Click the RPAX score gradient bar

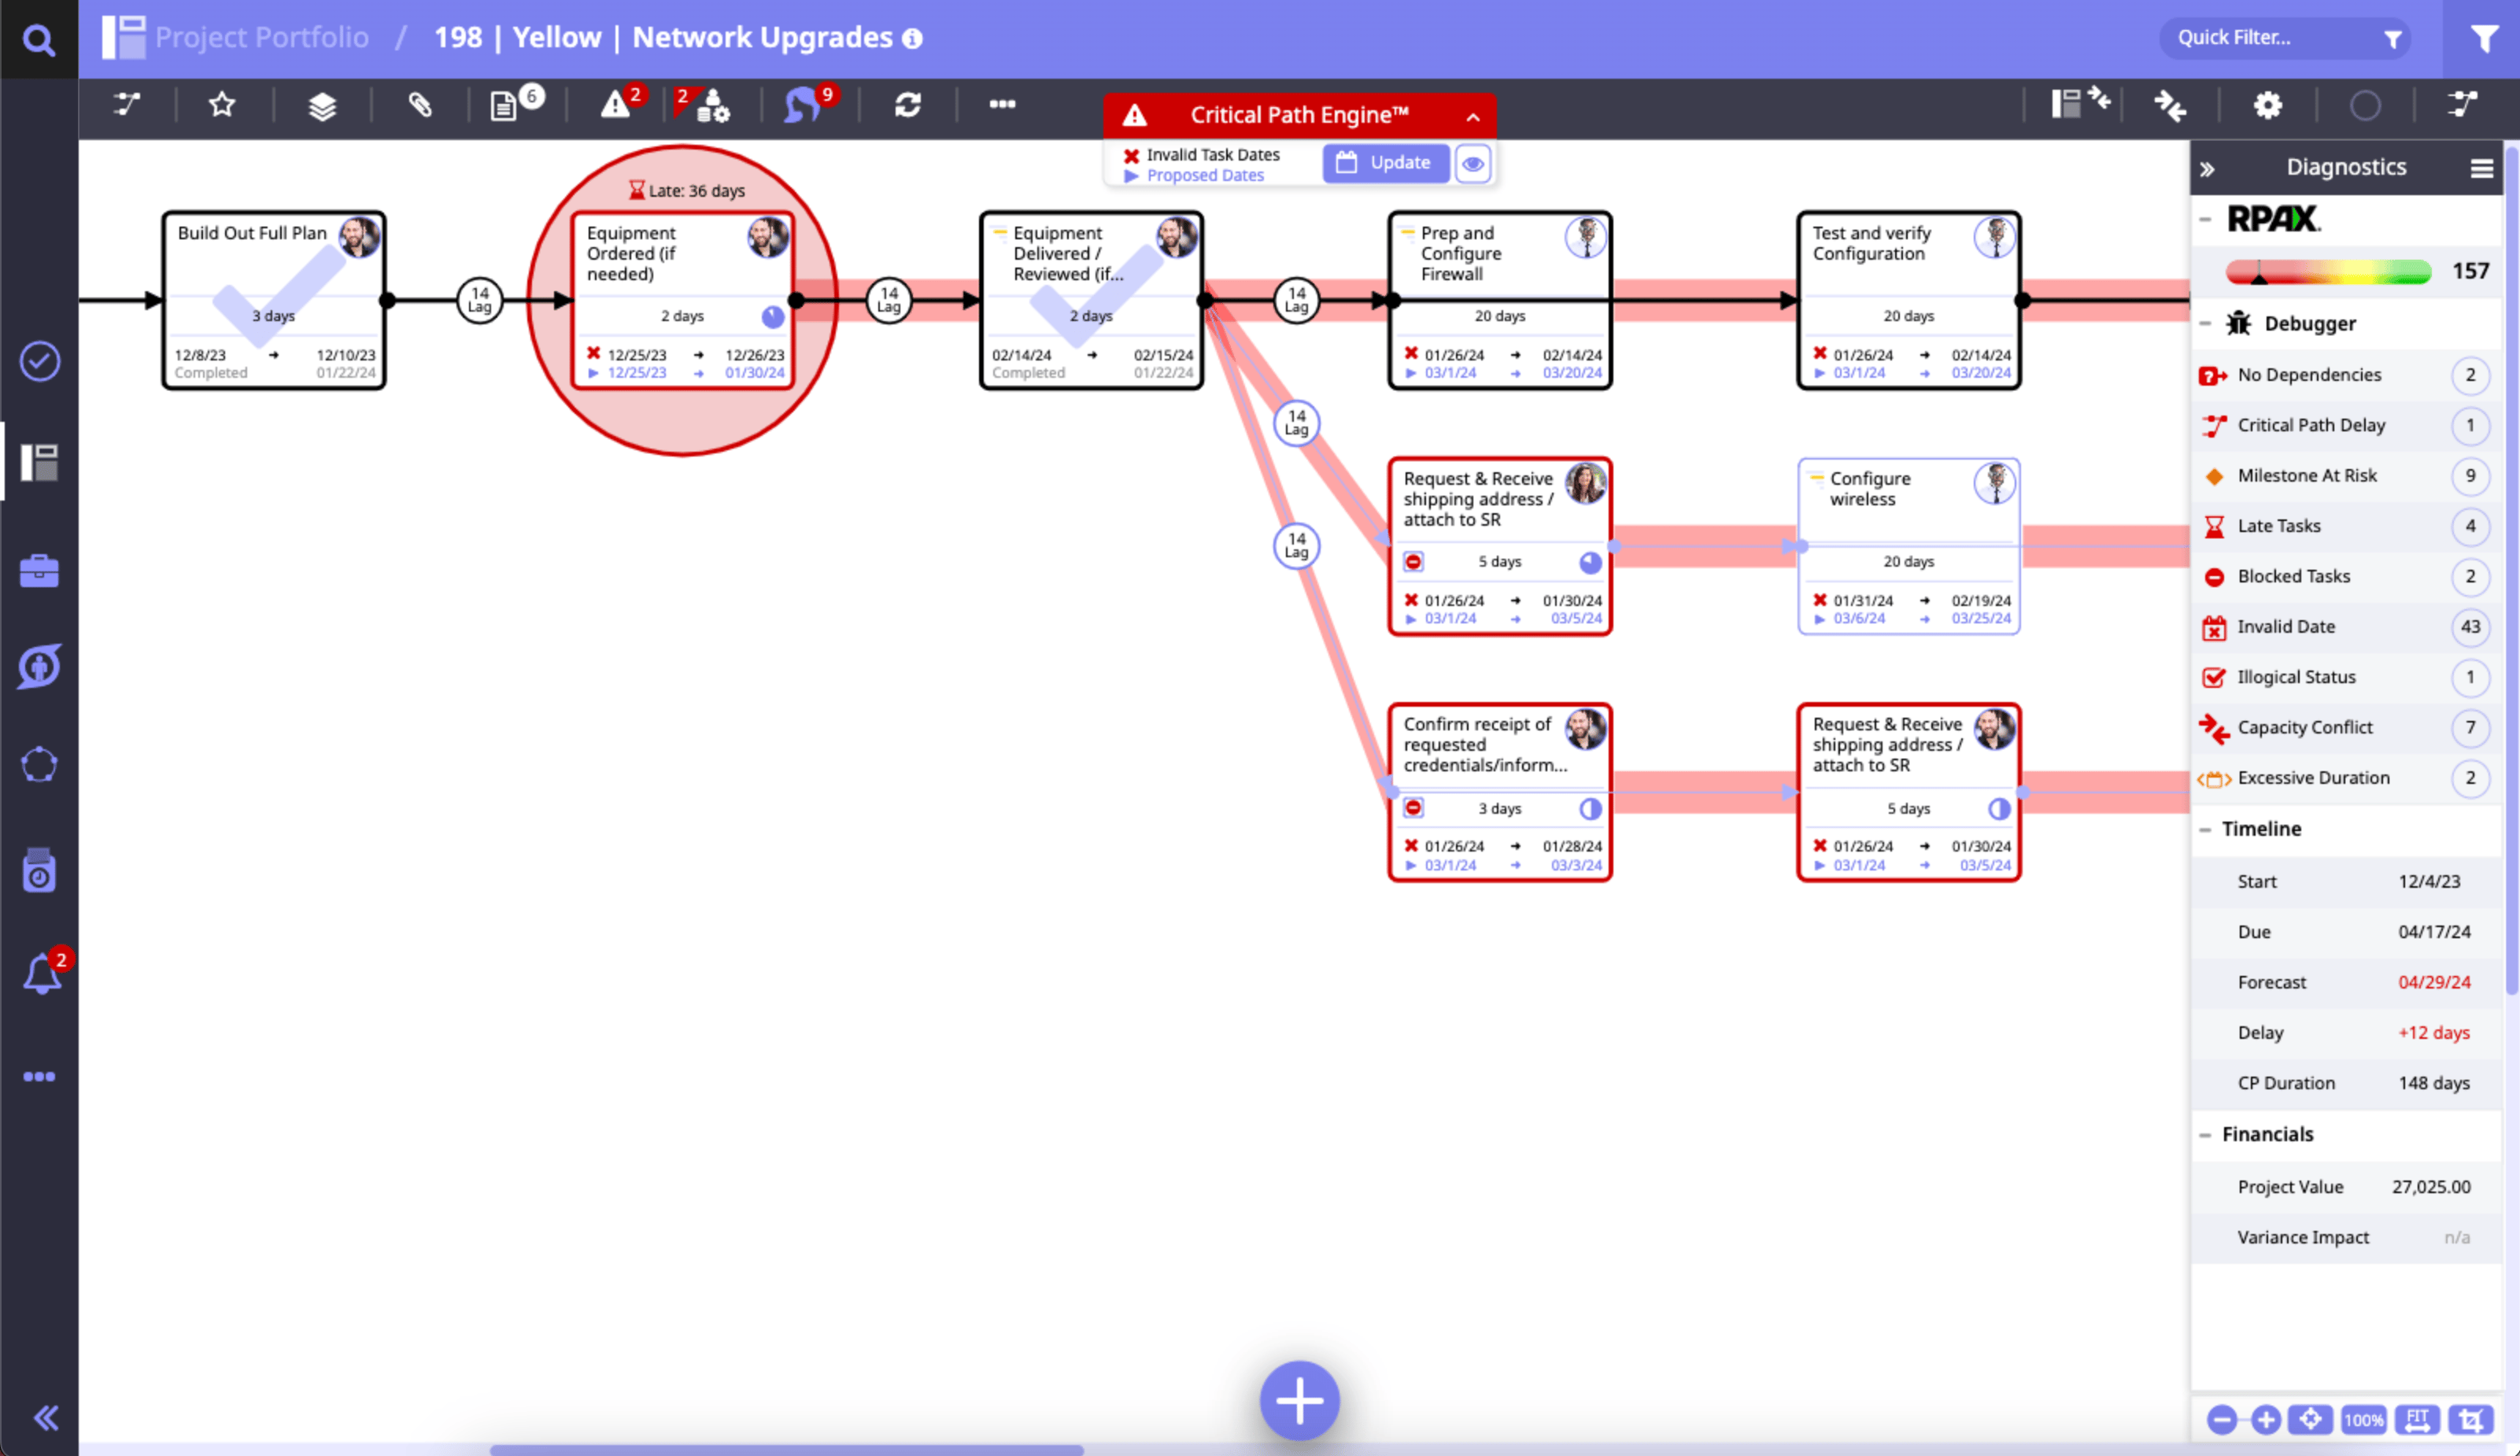click(2328, 272)
